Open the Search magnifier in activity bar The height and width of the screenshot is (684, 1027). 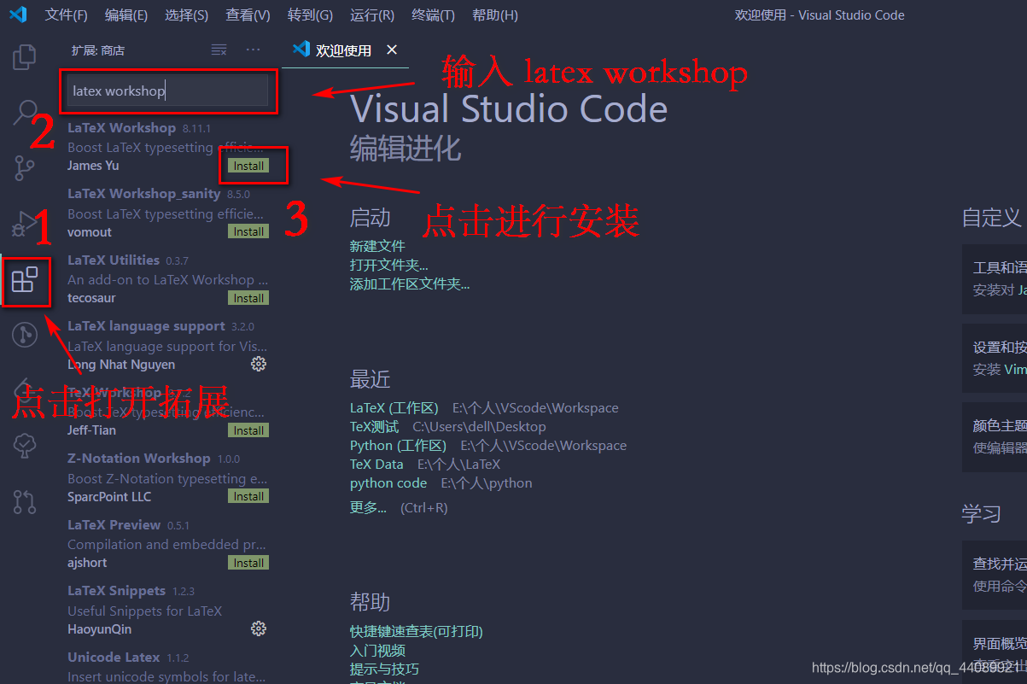[x=25, y=113]
